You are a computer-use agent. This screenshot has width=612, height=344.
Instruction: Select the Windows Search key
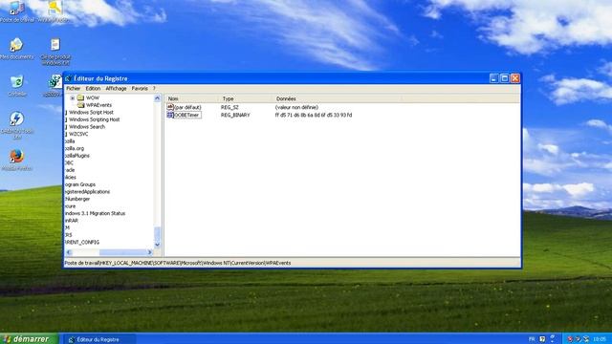[87, 127]
